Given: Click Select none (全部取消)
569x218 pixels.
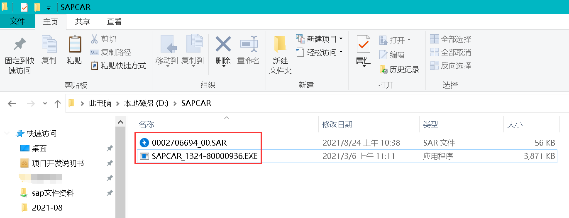Looking at the screenshot, I should click(451, 53).
